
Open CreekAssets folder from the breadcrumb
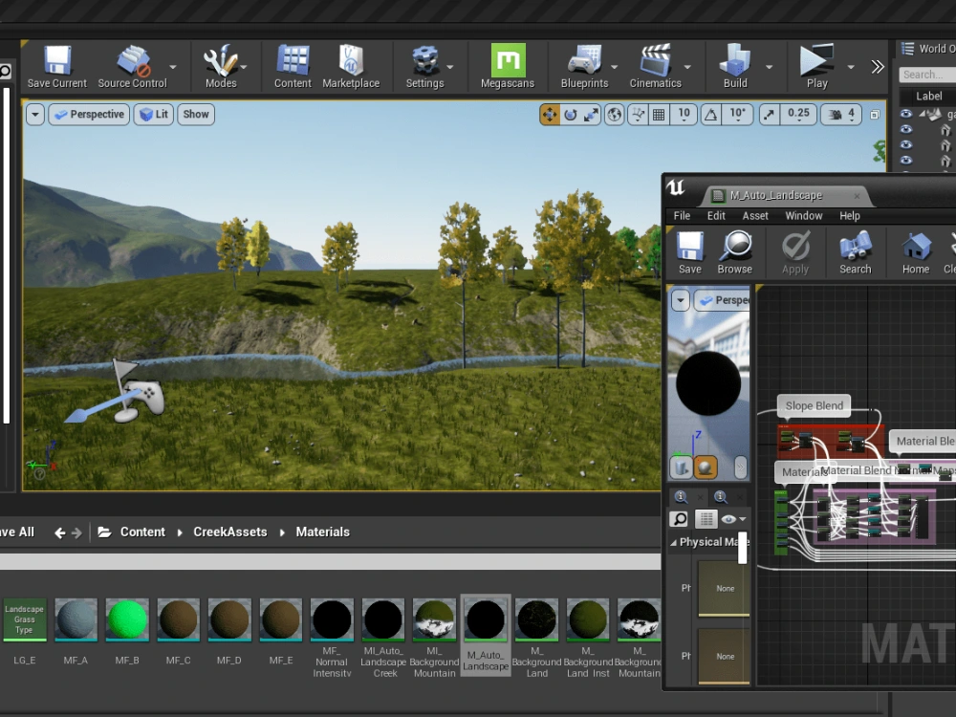point(229,532)
